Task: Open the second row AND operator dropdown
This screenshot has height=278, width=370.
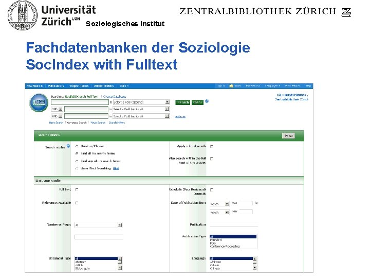Action: coord(57,109)
